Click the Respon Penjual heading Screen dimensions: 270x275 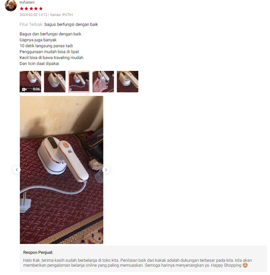pyautogui.click(x=38, y=252)
